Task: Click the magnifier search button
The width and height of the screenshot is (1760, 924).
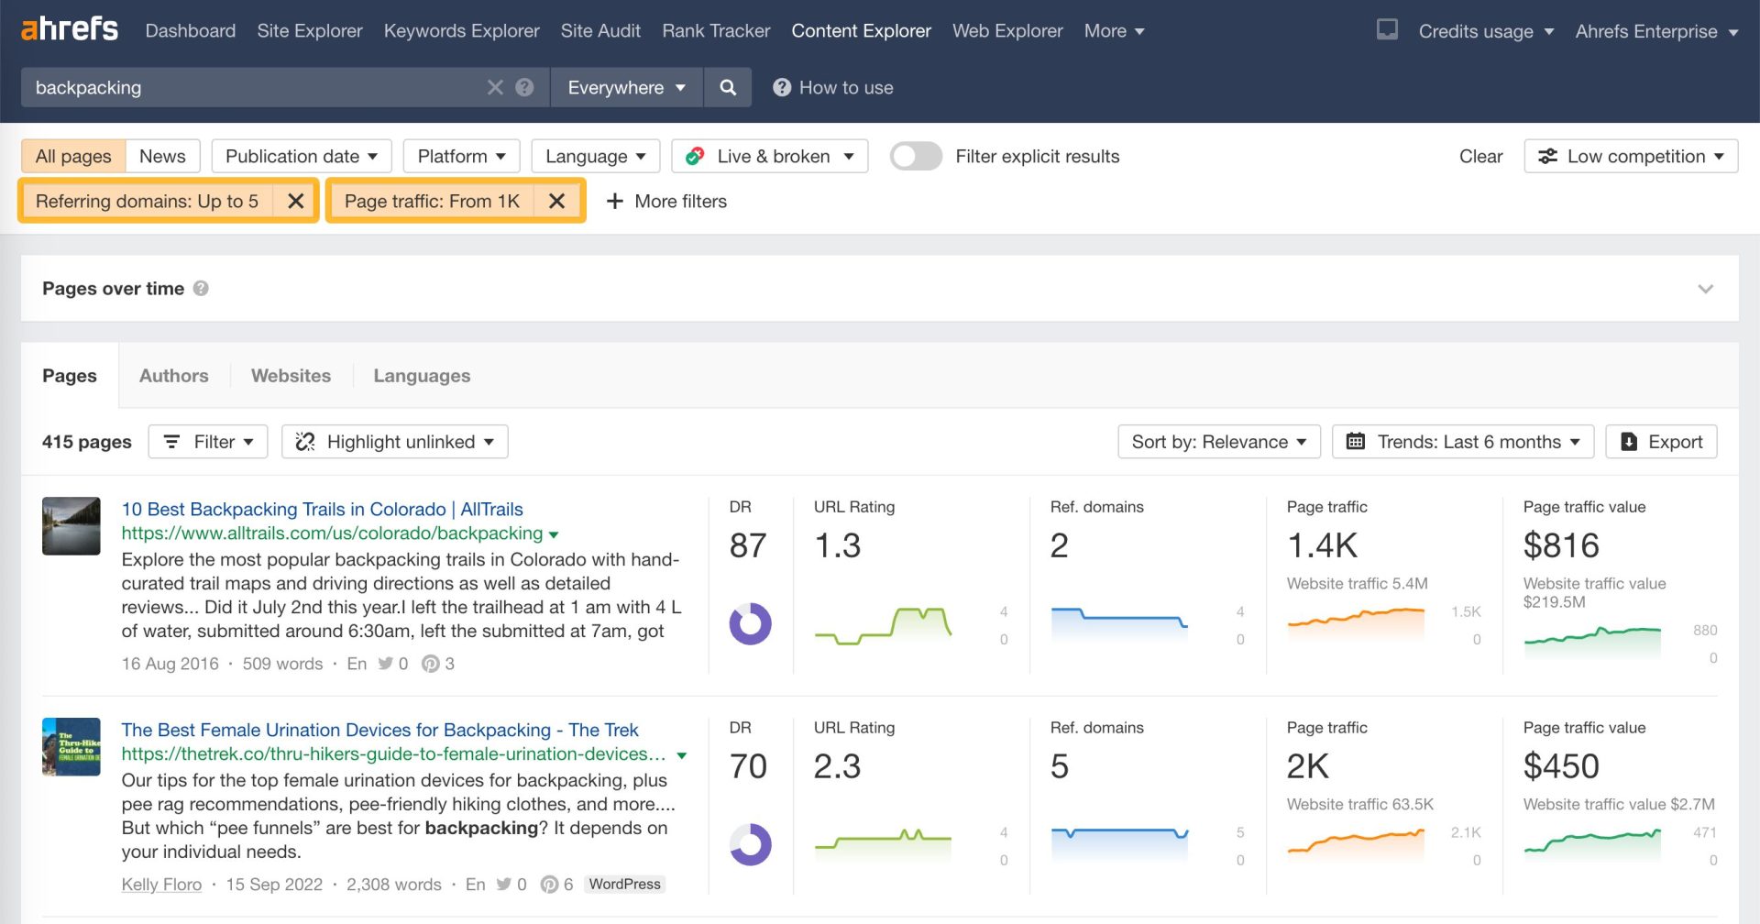Action: (x=728, y=87)
